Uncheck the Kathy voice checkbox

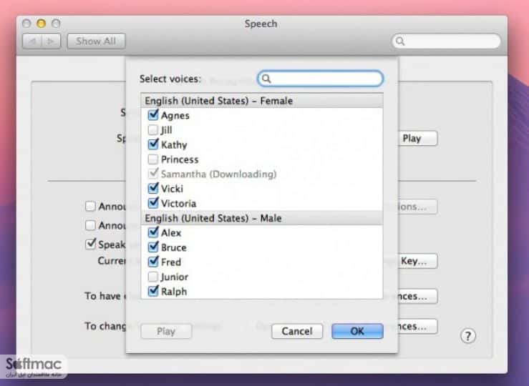152,144
